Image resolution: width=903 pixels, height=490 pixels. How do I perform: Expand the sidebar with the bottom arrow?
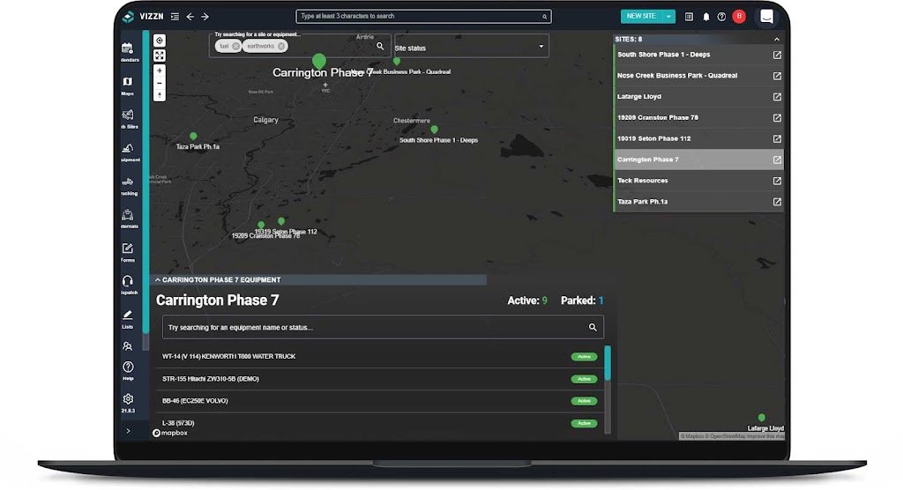click(x=128, y=431)
